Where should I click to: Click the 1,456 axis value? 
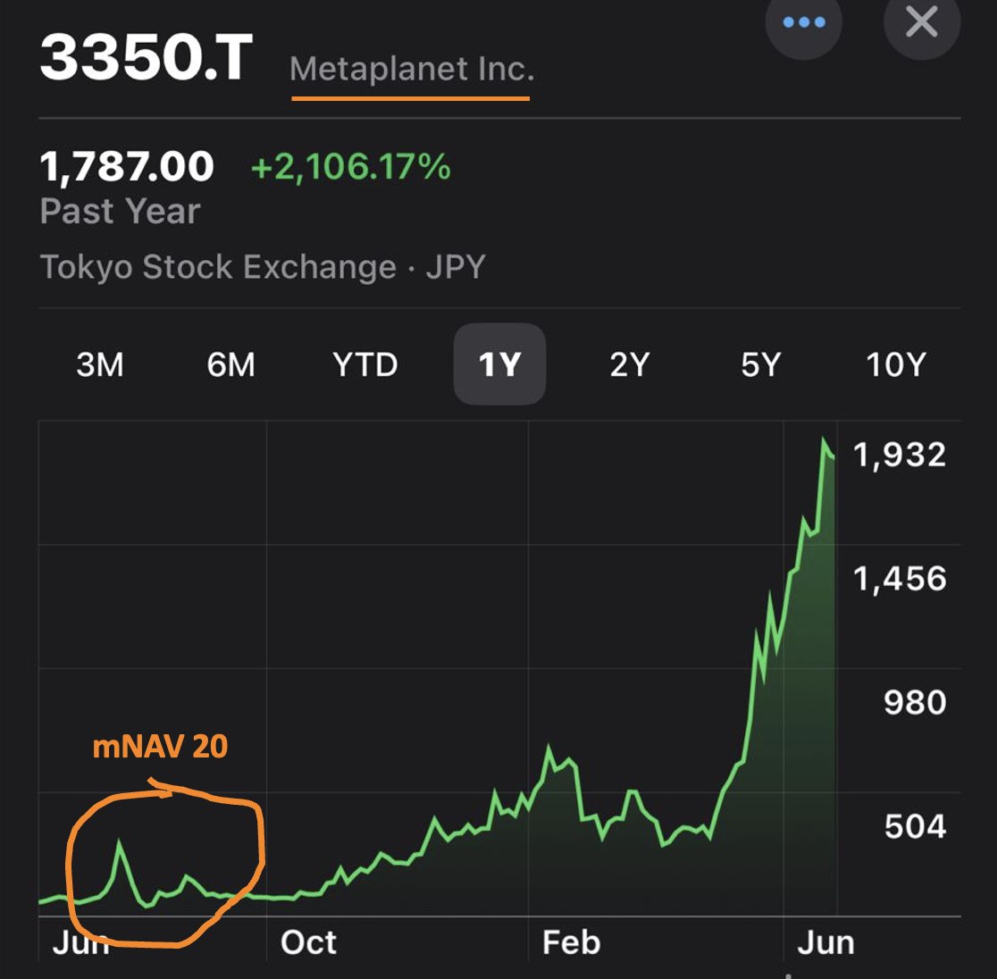(x=899, y=579)
